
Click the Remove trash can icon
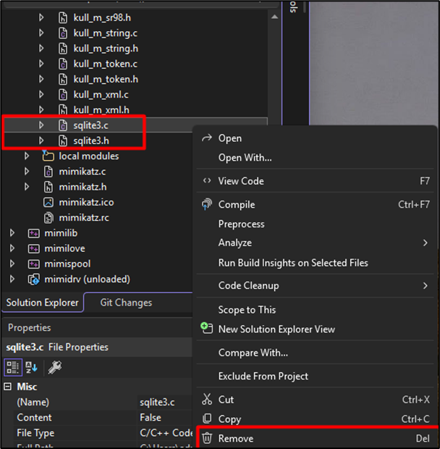tap(207, 438)
